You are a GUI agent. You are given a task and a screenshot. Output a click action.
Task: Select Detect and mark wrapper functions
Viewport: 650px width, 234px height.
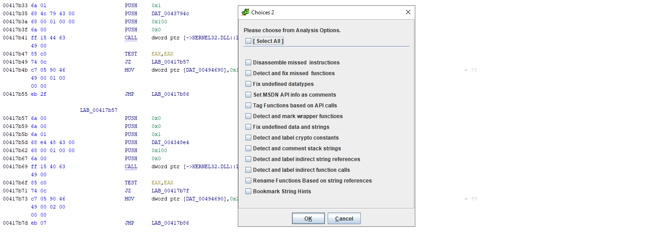tap(248, 116)
